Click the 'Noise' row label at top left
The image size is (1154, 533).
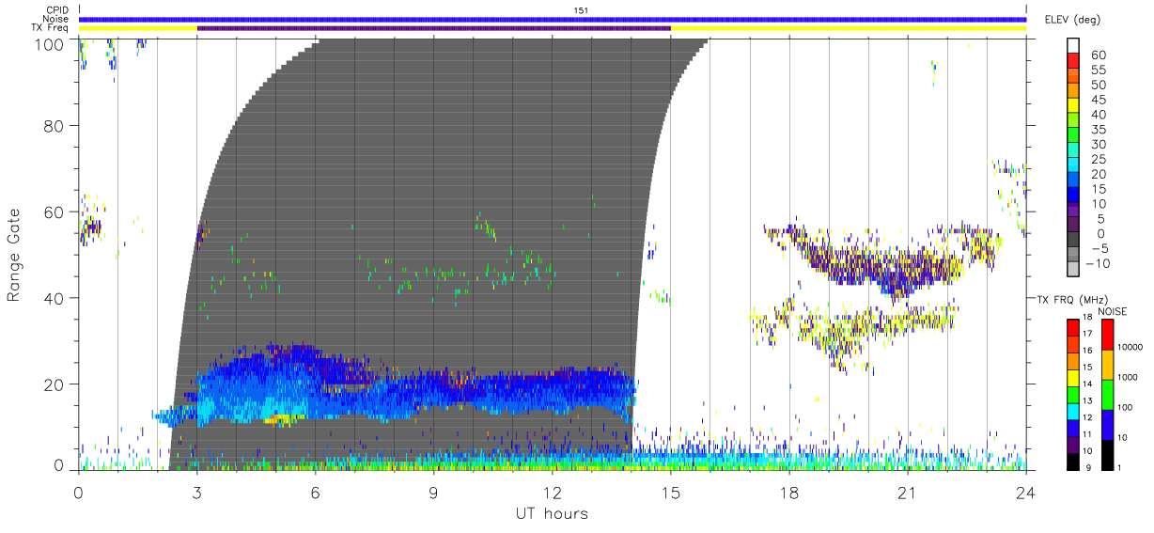click(x=55, y=19)
